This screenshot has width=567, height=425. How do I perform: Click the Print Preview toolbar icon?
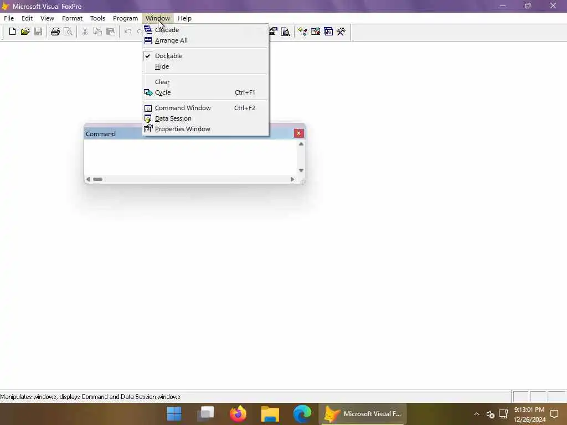point(68,32)
